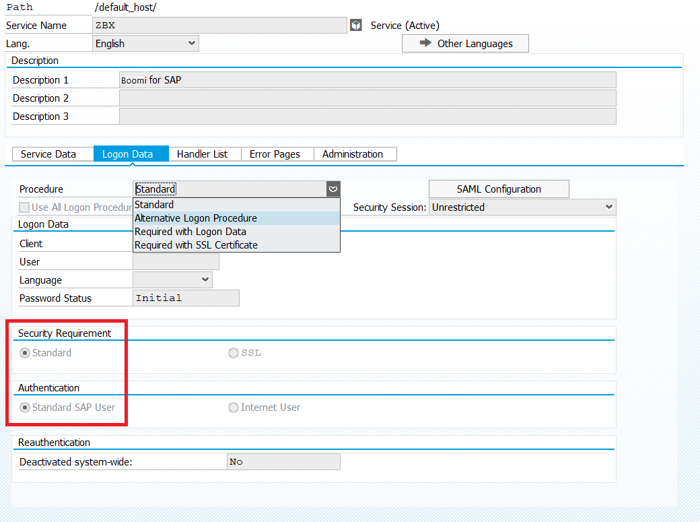Screen dimensions: 700x522
Task: Open the Administration tab
Action: [x=353, y=154]
